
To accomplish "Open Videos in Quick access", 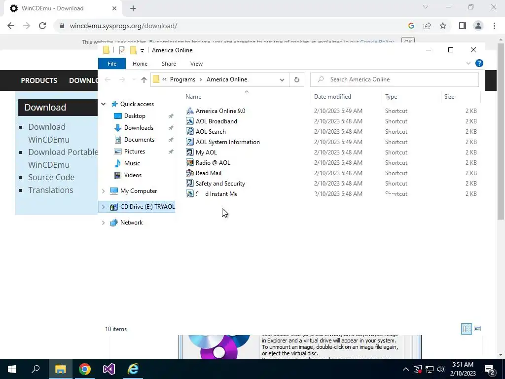I will [x=133, y=175].
